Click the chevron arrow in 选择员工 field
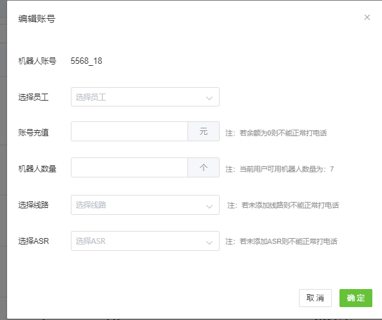 [209, 98]
